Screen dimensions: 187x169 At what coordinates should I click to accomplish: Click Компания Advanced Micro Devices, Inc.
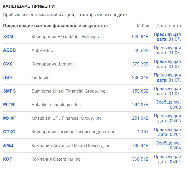coord(71,146)
